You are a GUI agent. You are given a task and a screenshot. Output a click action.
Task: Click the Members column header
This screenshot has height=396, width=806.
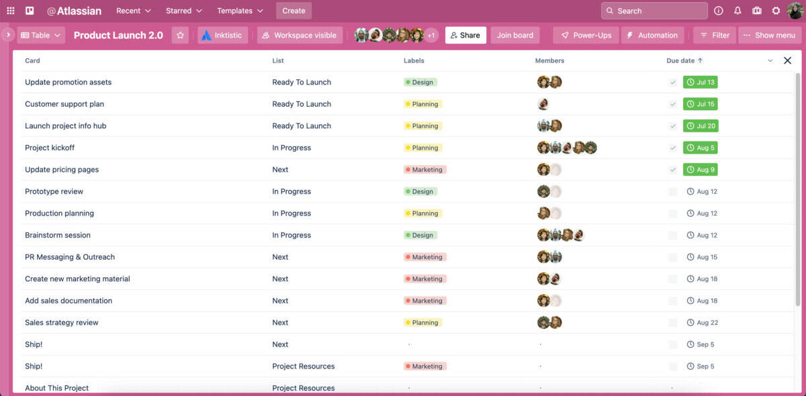(549, 60)
